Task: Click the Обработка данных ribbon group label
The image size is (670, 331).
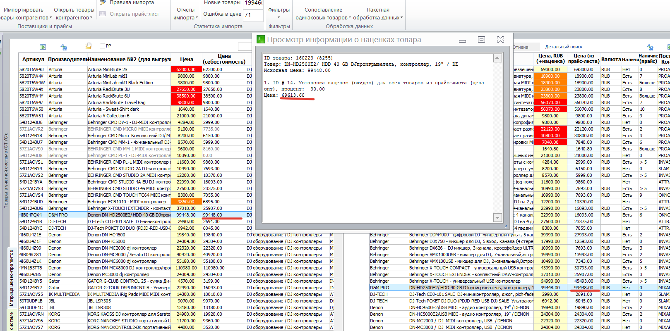Action: 349,26
